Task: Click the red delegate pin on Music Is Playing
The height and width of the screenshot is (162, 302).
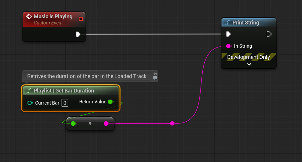Action: [x=81, y=19]
